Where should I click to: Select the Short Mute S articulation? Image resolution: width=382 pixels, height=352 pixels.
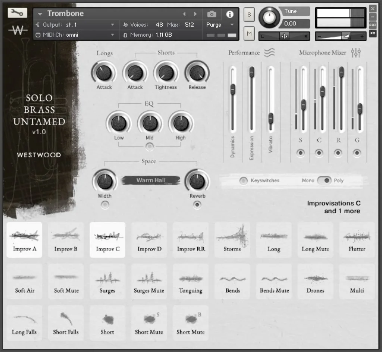click(149, 323)
